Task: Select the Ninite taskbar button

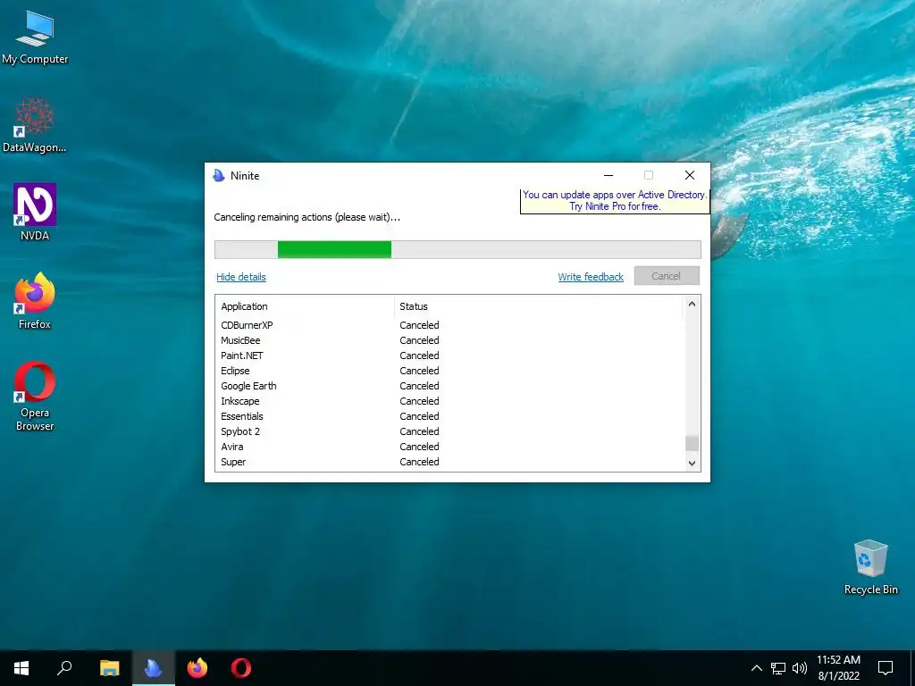Action: click(153, 668)
